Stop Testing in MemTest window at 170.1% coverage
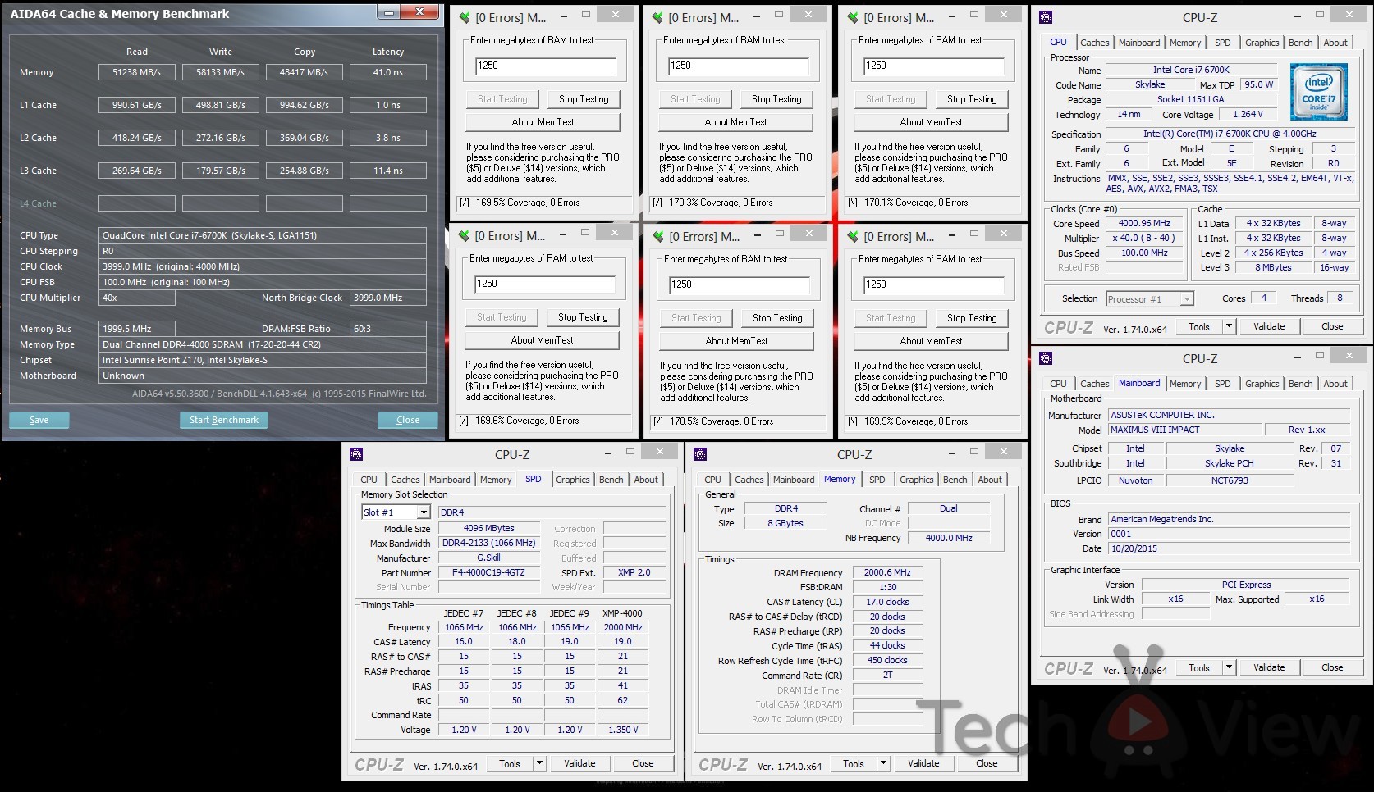This screenshot has height=792, width=1374. coord(972,99)
